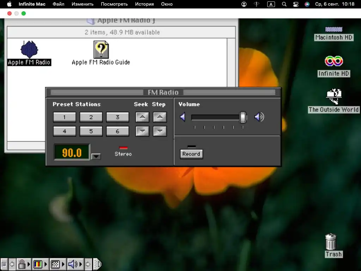
Task: Open the Посмотреть menu
Action: click(x=114, y=4)
